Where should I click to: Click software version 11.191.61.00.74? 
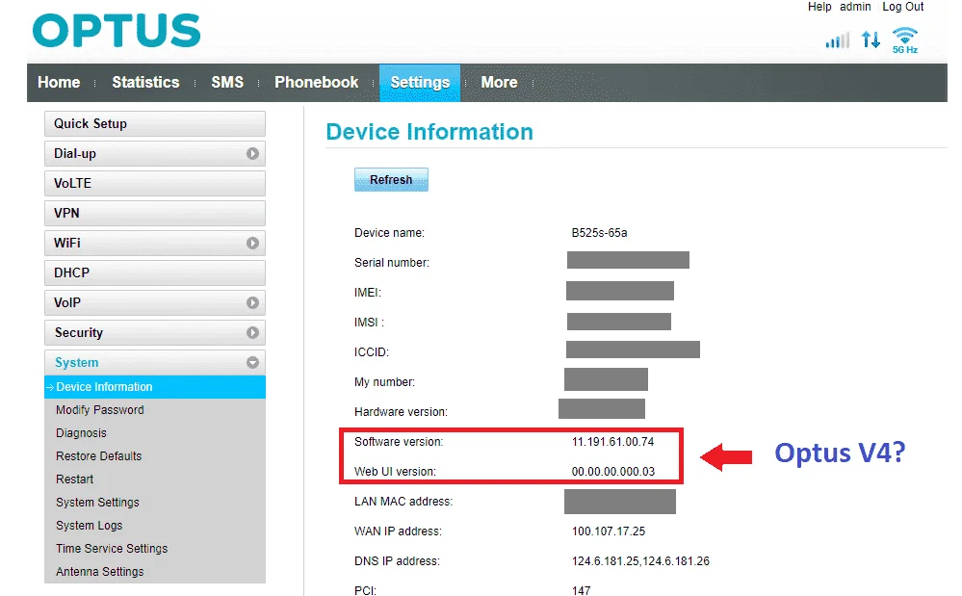pos(612,442)
